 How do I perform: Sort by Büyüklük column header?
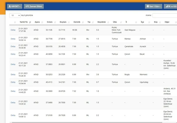[x=101, y=22]
